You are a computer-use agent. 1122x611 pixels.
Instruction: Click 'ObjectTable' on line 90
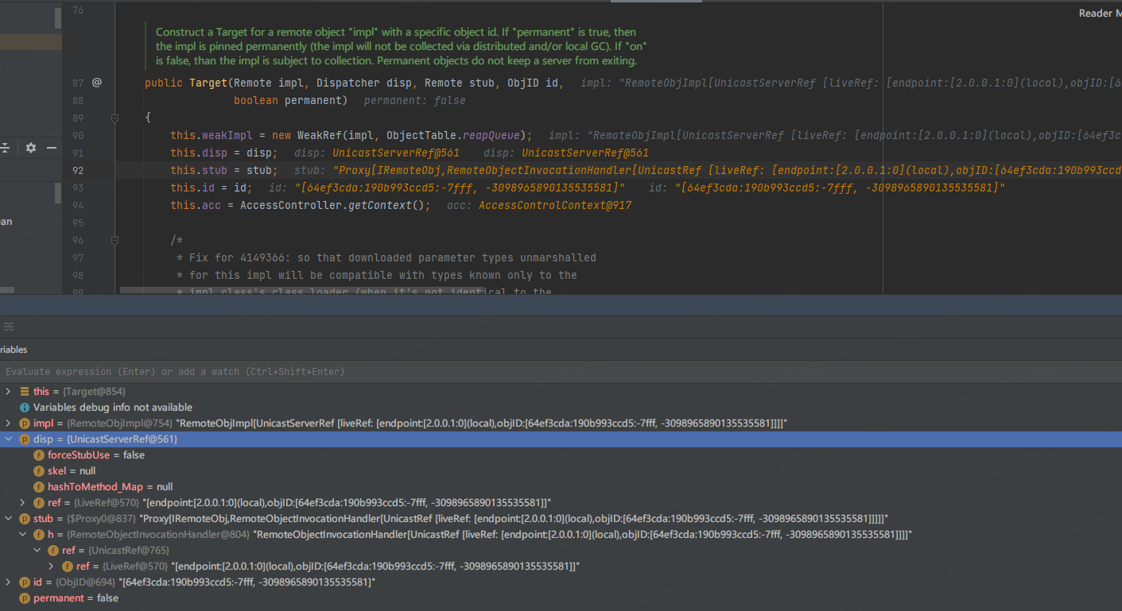421,135
